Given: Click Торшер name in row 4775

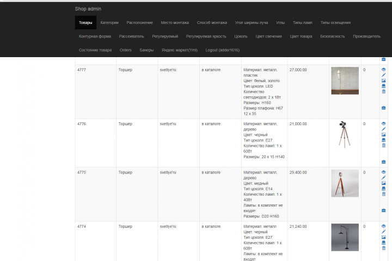Looking at the screenshot, I should (125, 172).
